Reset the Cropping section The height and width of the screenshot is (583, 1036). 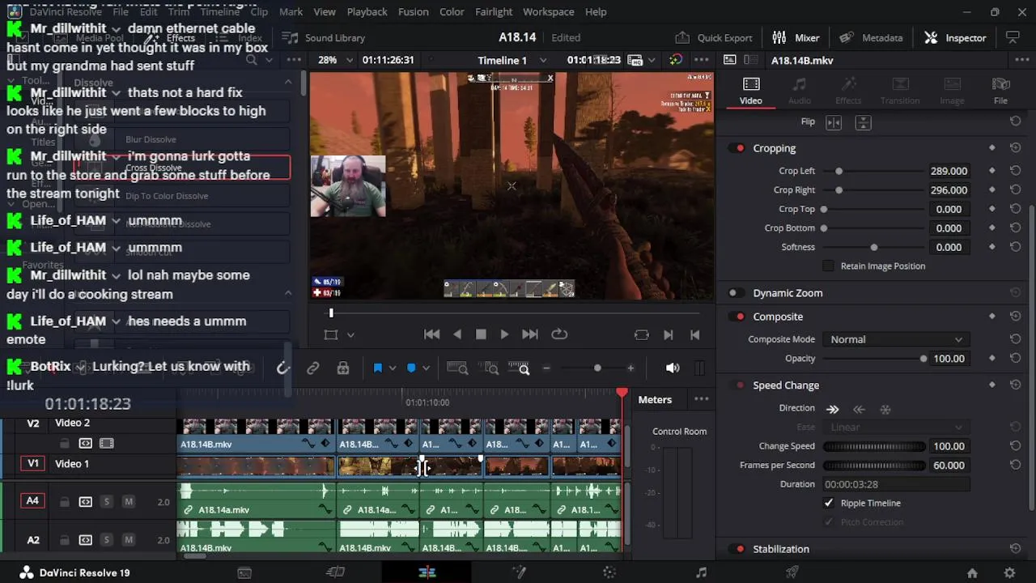[x=1015, y=148]
